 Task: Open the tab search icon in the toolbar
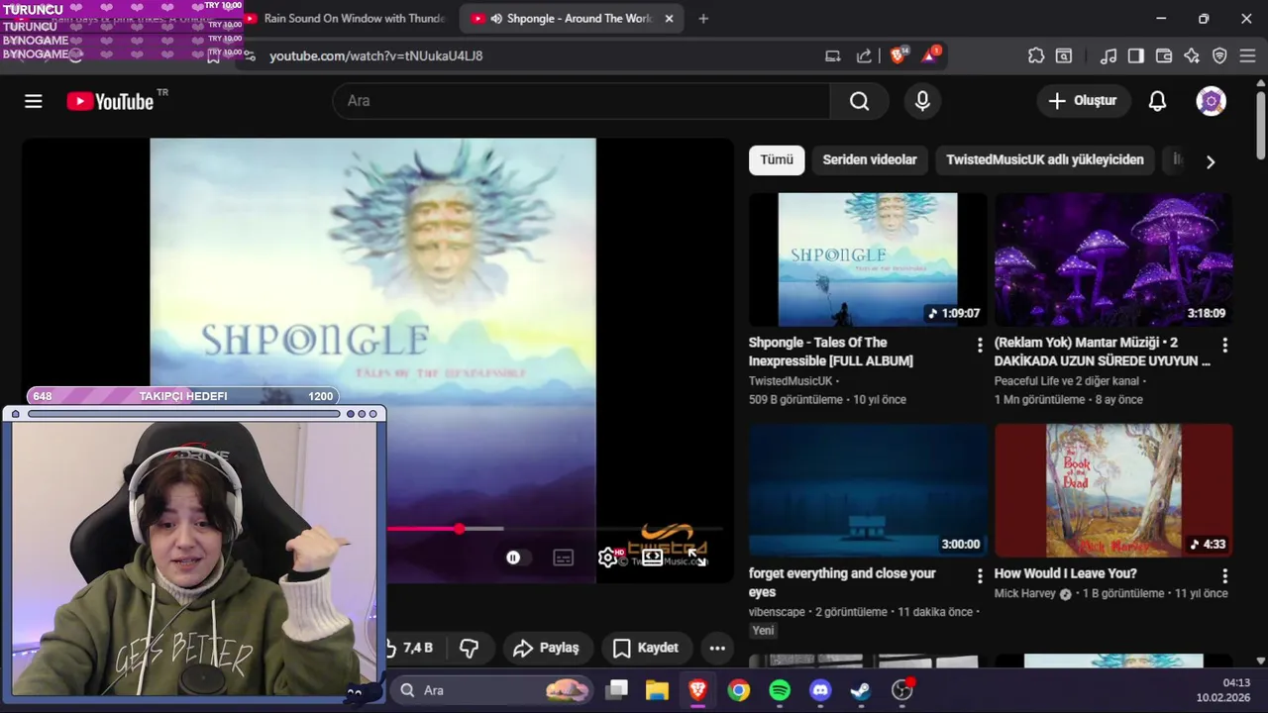(x=1064, y=55)
